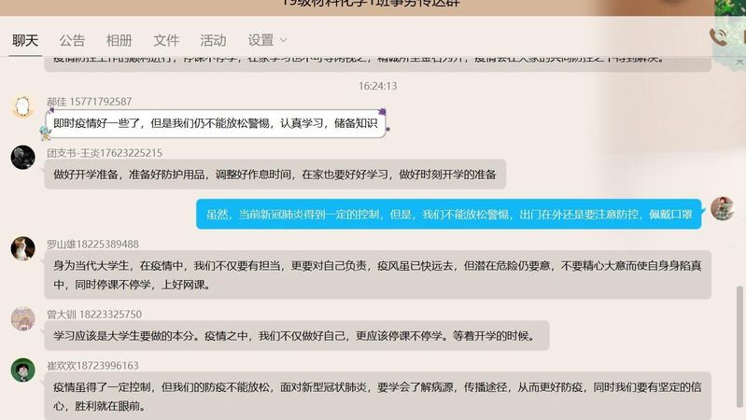Open the 公告 tab
Image resolution: width=746 pixels, height=420 pixels.
72,40
